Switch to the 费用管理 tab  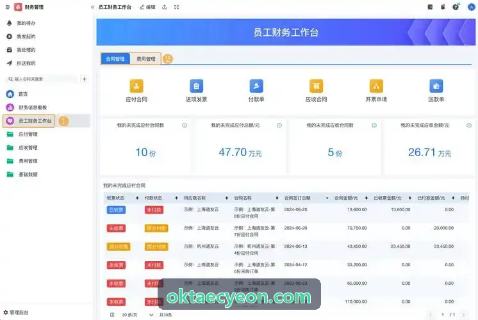[145, 59]
